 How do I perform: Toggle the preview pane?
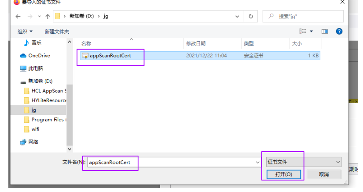[x=325, y=32]
